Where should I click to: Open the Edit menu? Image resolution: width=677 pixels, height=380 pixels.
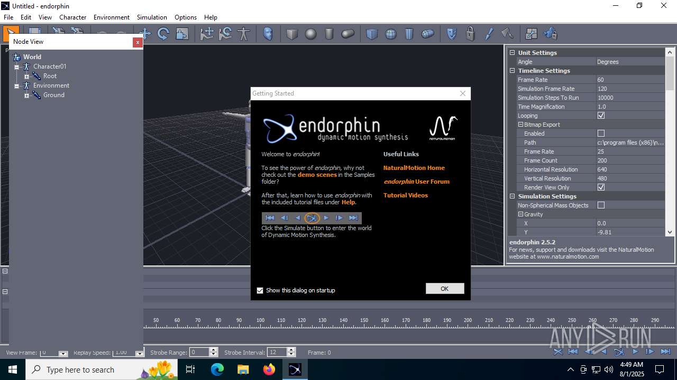pos(25,17)
